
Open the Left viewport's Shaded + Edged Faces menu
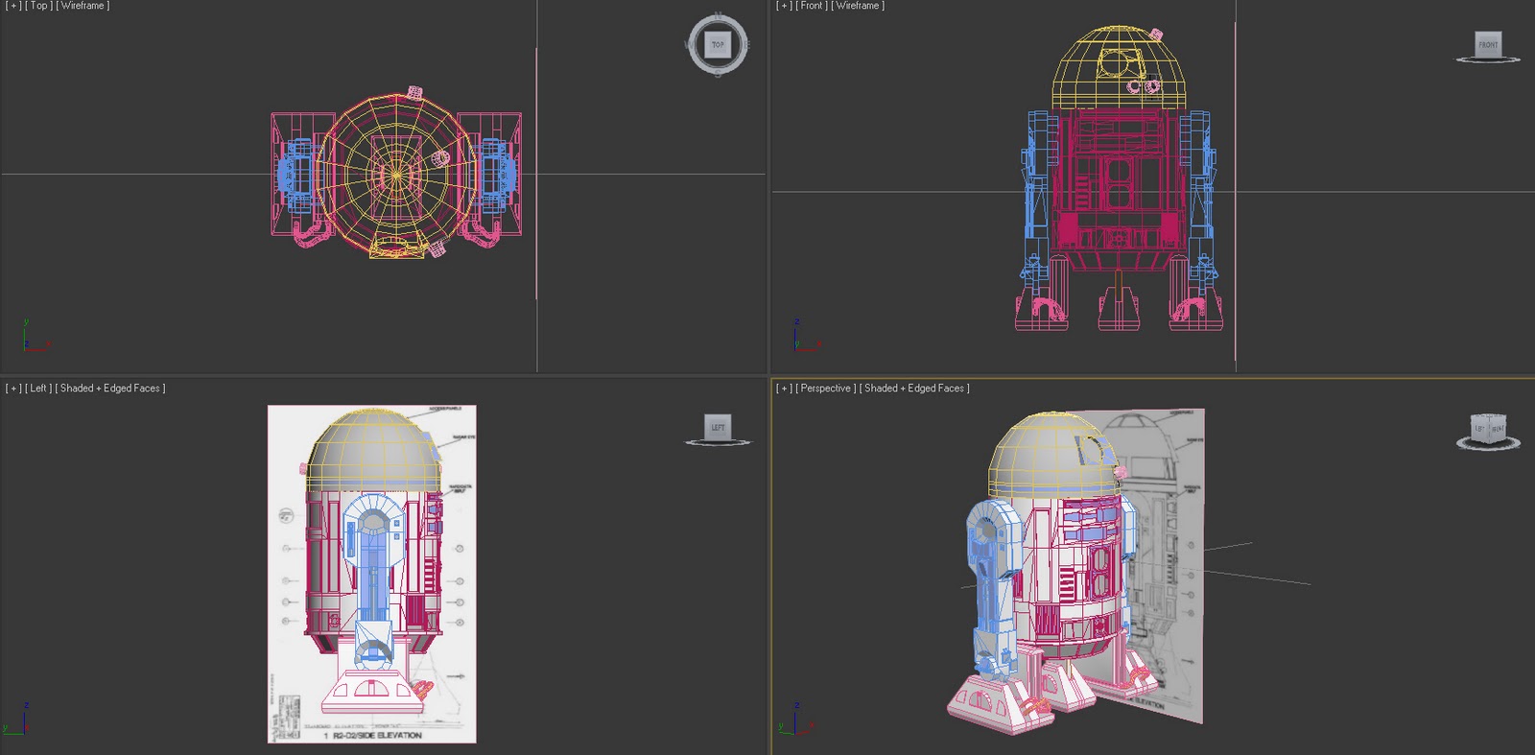tap(110, 389)
